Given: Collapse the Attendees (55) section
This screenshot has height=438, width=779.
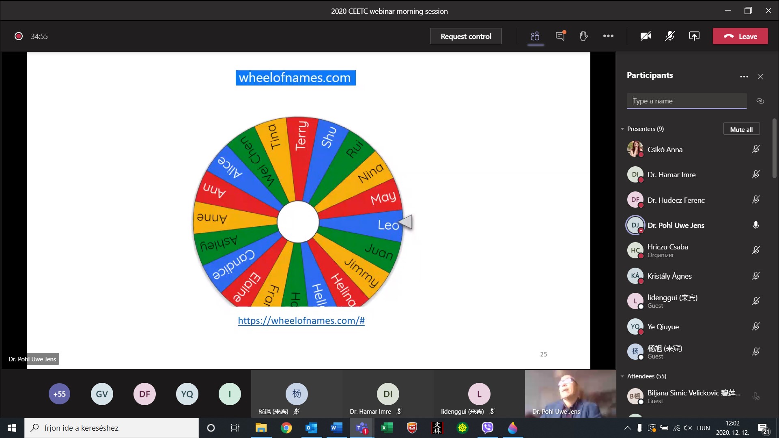Looking at the screenshot, I should (x=622, y=376).
